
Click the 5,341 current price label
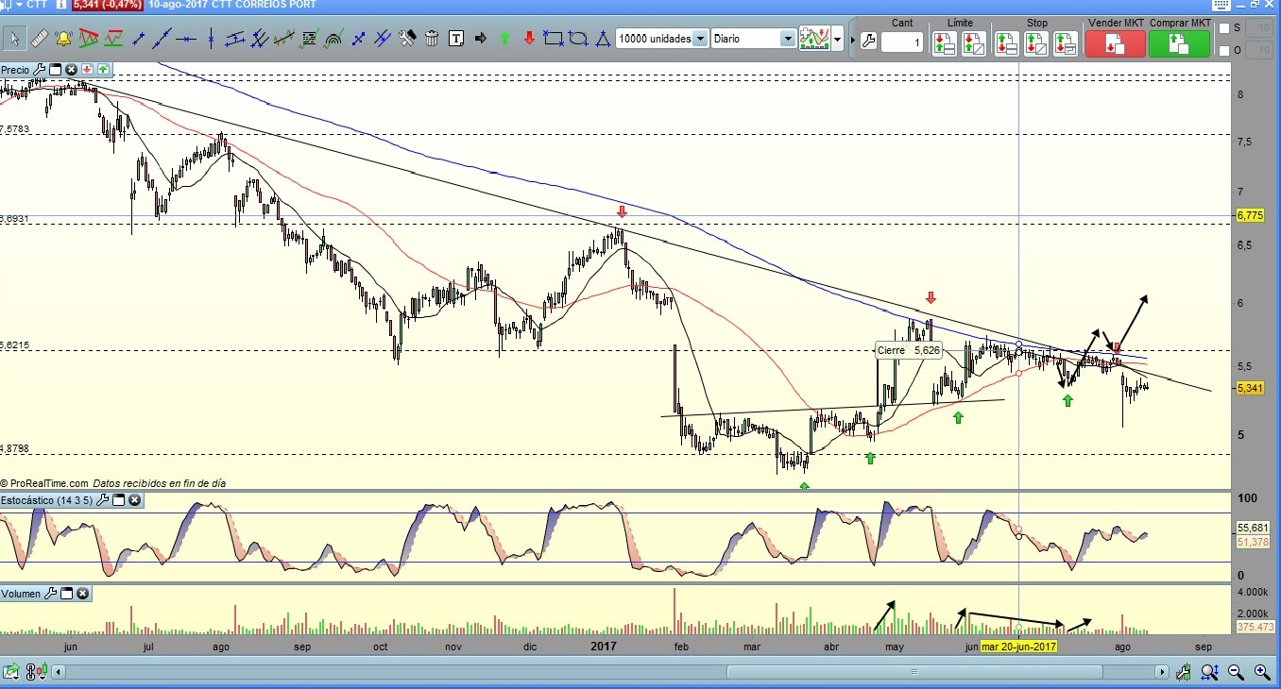[x=1250, y=388]
